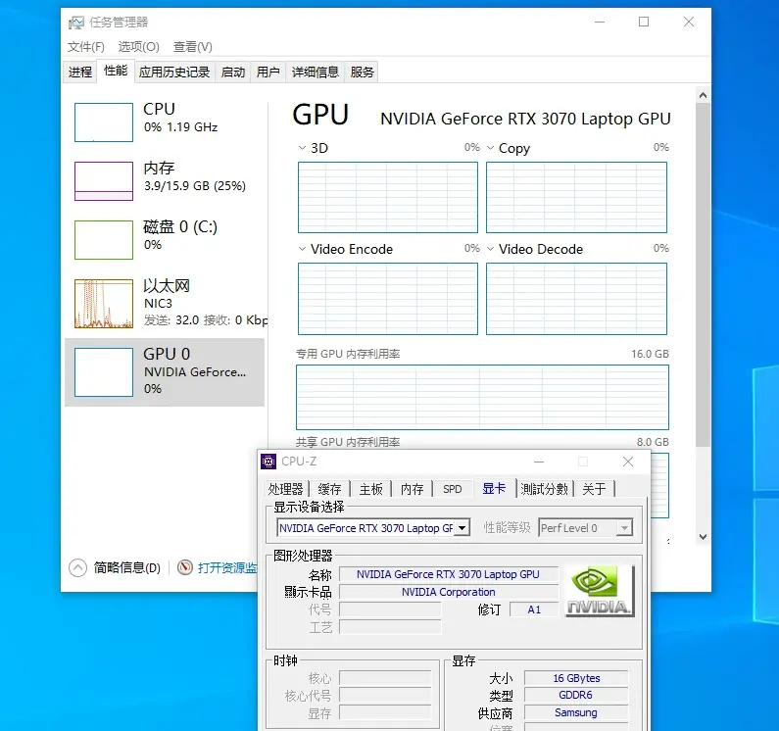The width and height of the screenshot is (779, 731).
Task: Click the Video Encode utilization graph
Action: click(388, 299)
